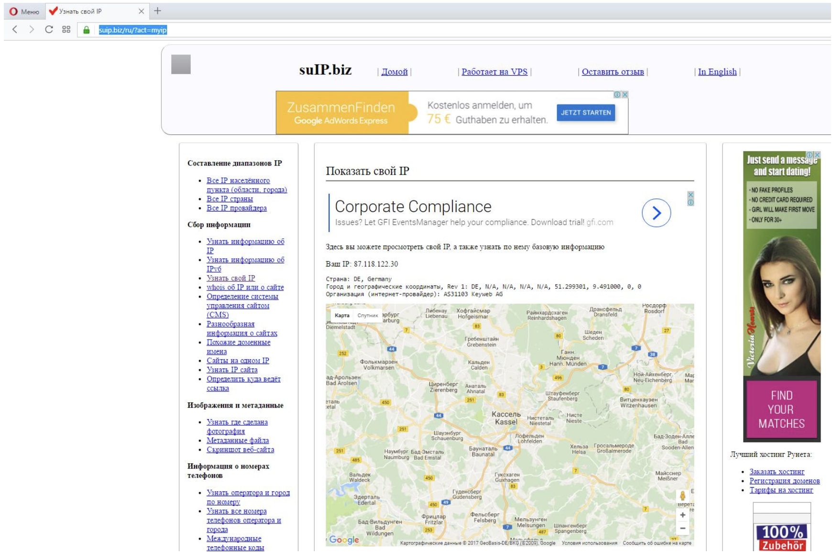Open 'Условия использования' map terms link
This screenshot has height=556, width=832.
pos(589,543)
